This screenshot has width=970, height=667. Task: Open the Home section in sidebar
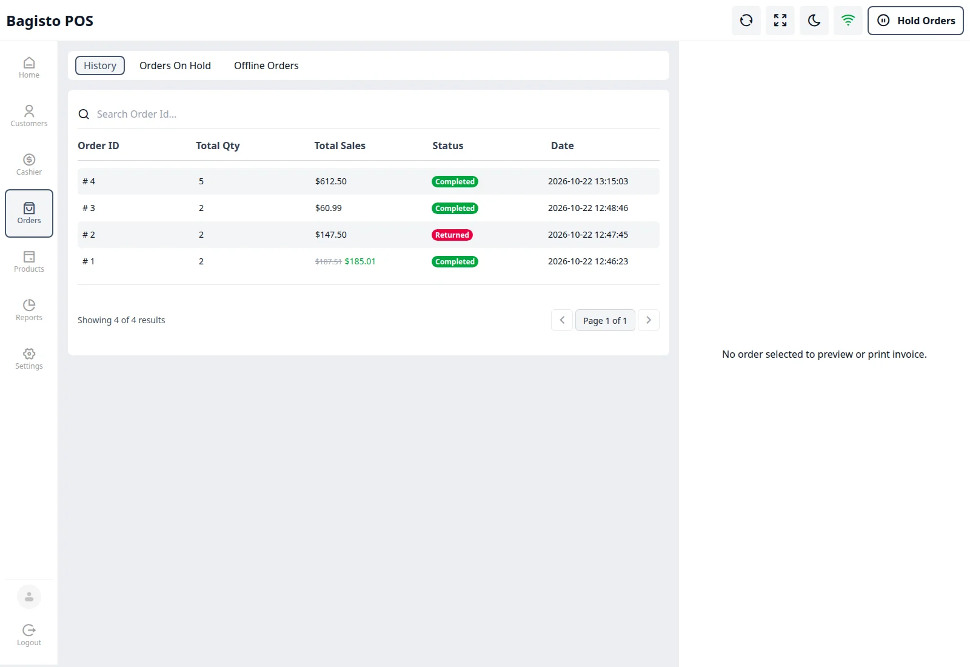pos(29,68)
